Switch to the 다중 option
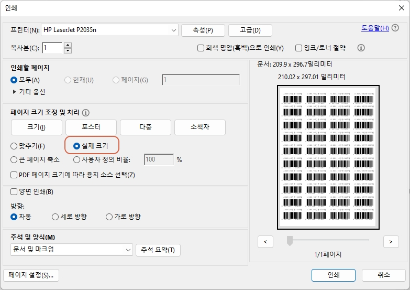This screenshot has height=290, width=410. click(x=146, y=127)
